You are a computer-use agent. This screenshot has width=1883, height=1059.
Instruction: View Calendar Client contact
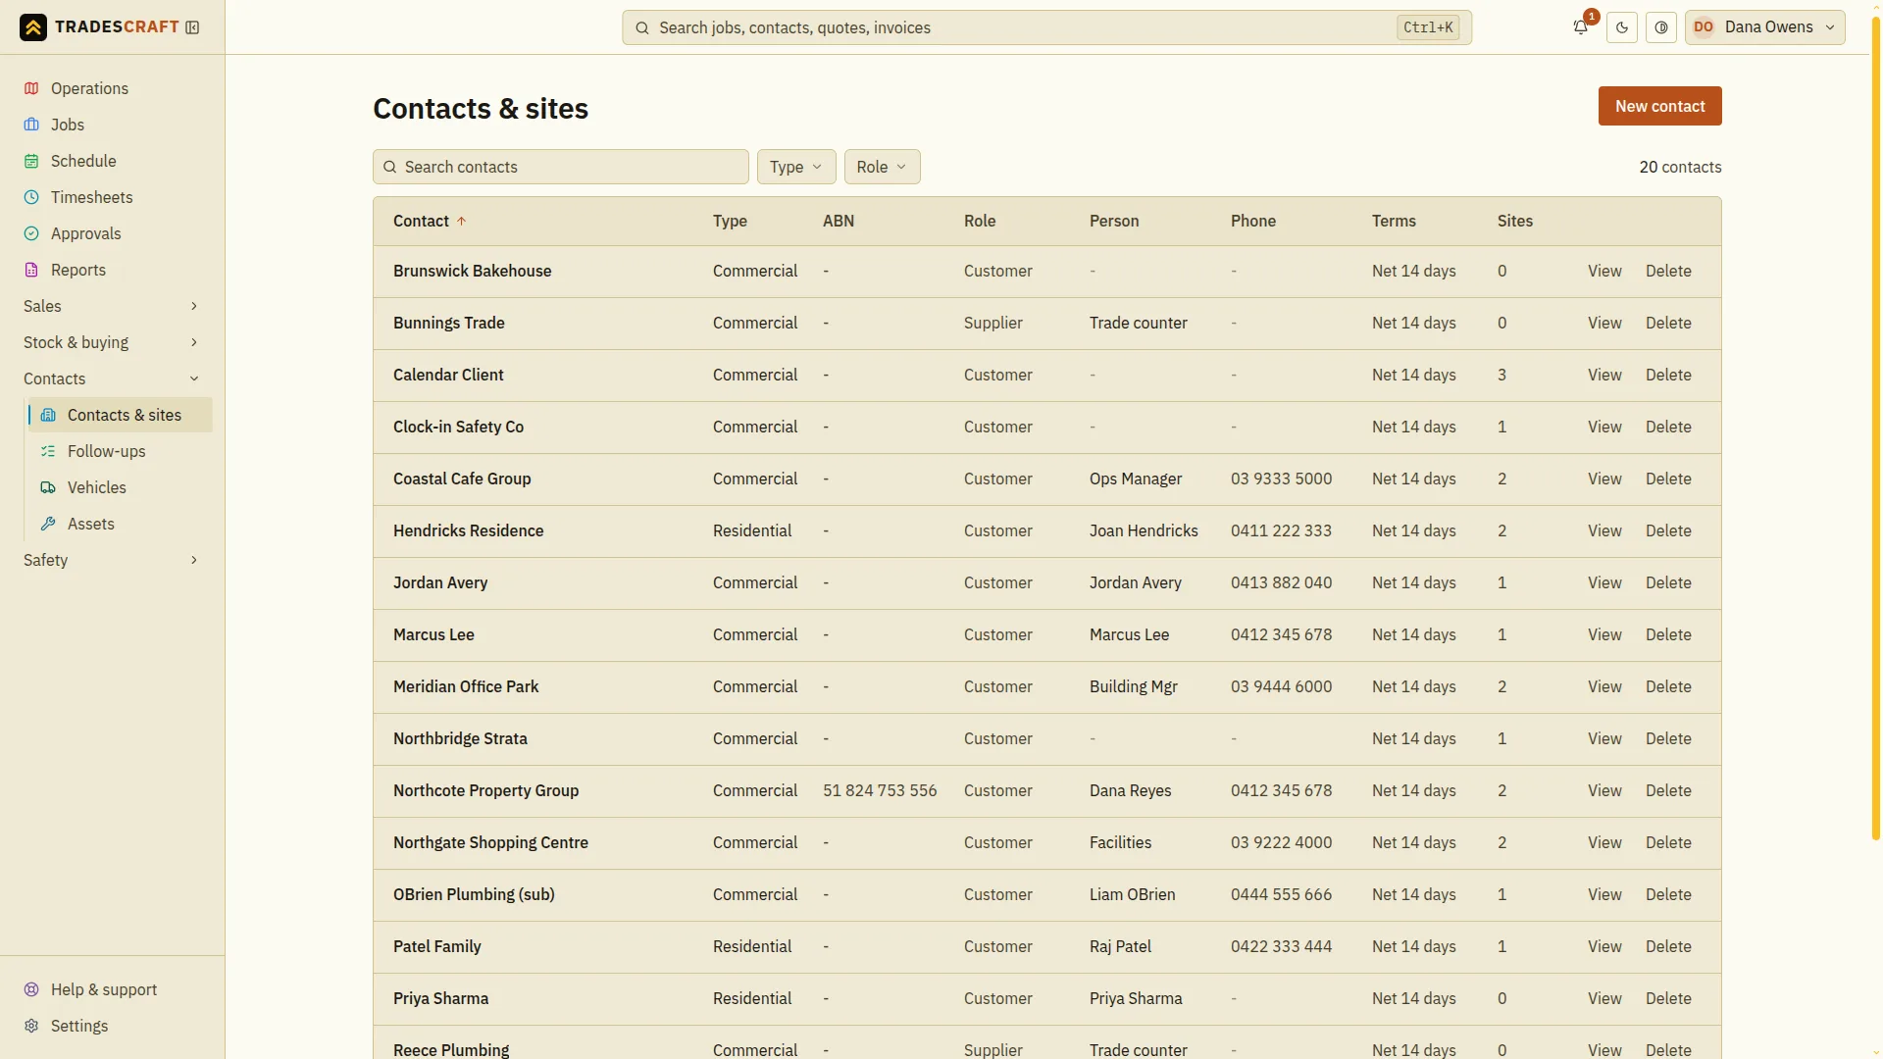[1604, 375]
